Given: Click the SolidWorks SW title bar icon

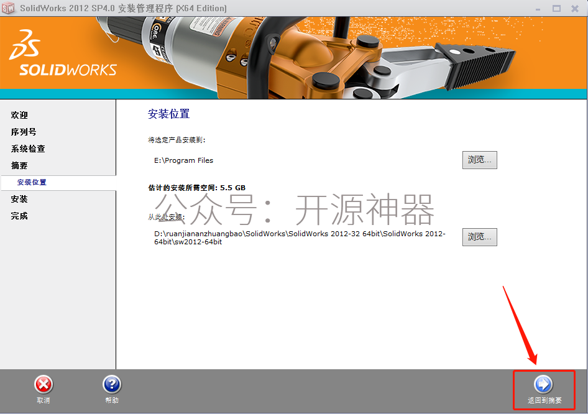Looking at the screenshot, I should click(8, 8).
